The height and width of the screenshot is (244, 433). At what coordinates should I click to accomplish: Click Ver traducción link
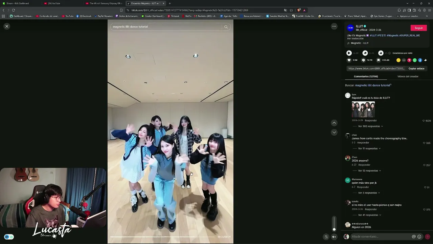(355, 39)
